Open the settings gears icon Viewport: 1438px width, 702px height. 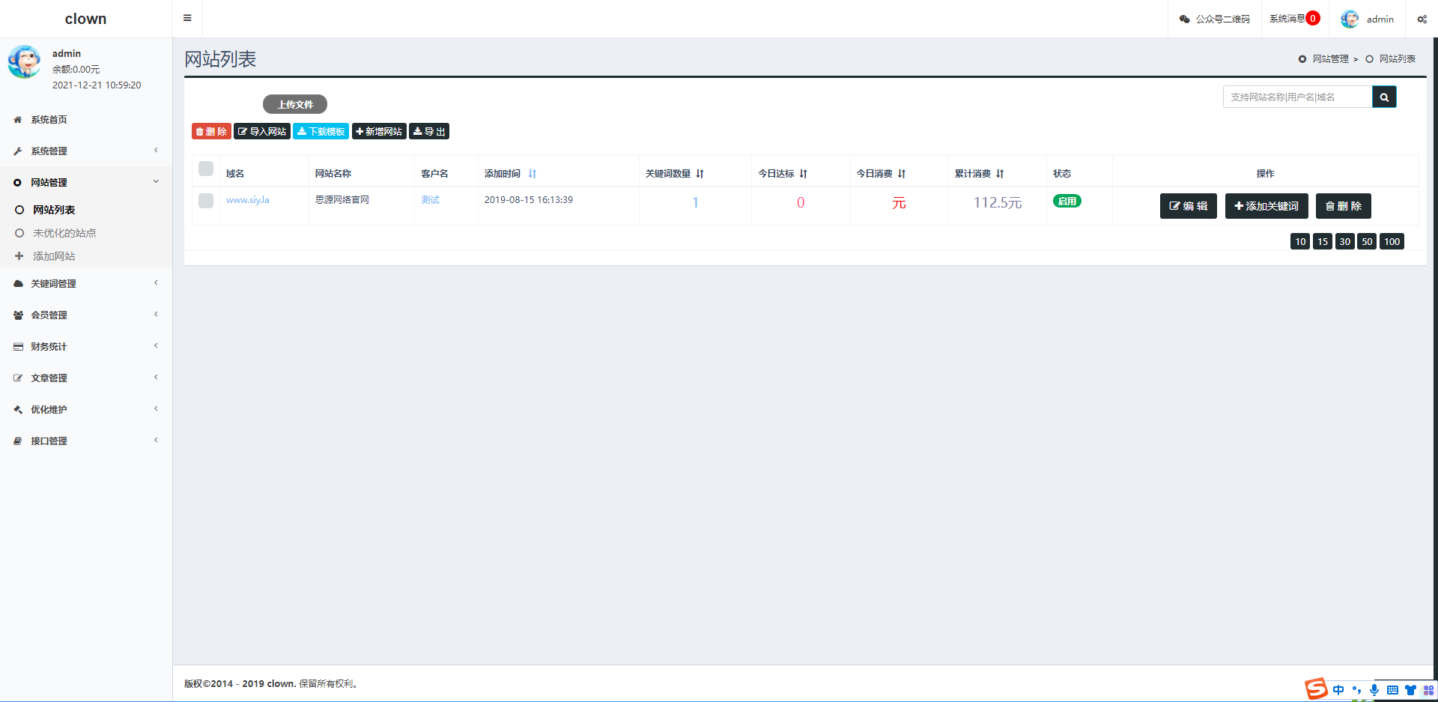pos(1422,19)
